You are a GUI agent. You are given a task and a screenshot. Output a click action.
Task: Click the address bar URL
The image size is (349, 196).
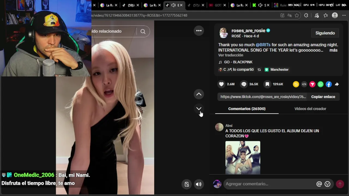pyautogui.click(x=140, y=15)
